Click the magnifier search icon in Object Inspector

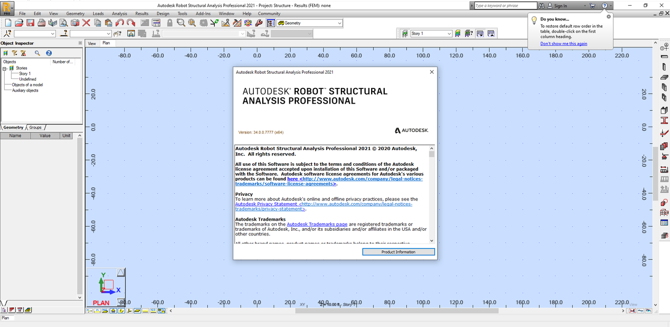[37, 53]
